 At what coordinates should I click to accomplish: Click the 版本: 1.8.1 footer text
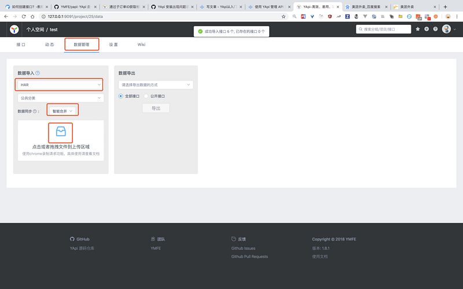[321, 249]
